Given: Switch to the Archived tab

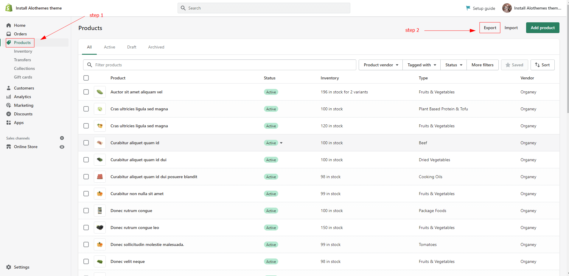Looking at the screenshot, I should click(x=156, y=47).
